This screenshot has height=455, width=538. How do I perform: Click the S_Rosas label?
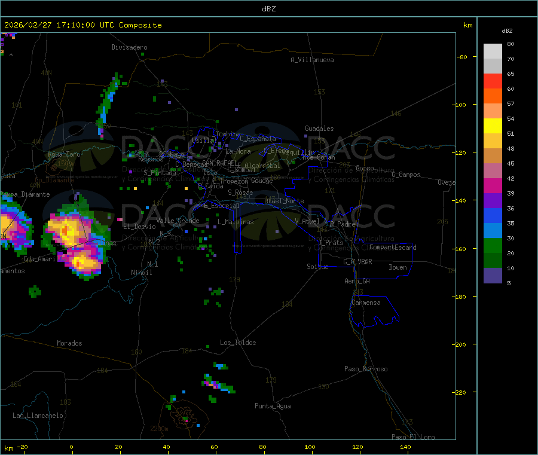point(240,193)
